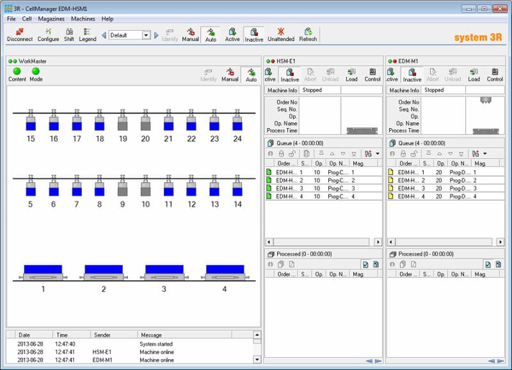
Task: Click EDM-M1 bottom left navigation arrow
Action: point(491,361)
